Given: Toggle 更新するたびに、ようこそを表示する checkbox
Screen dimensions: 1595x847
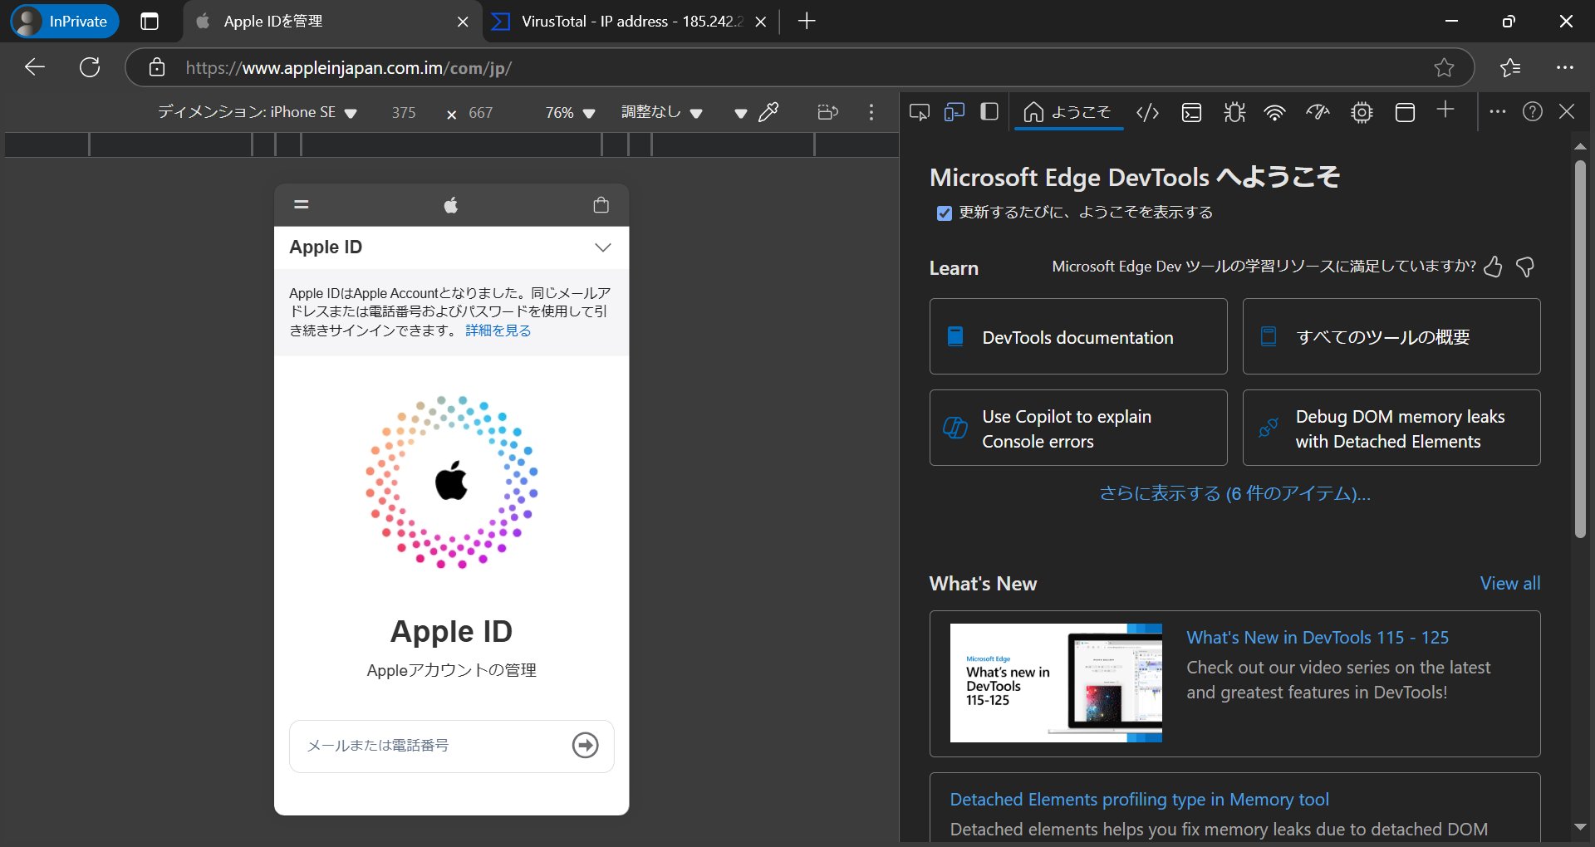Looking at the screenshot, I should (944, 213).
